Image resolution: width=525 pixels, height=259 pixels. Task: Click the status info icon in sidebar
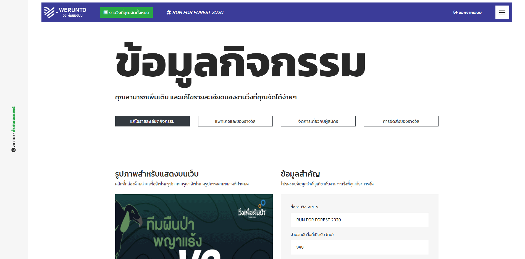point(14,150)
